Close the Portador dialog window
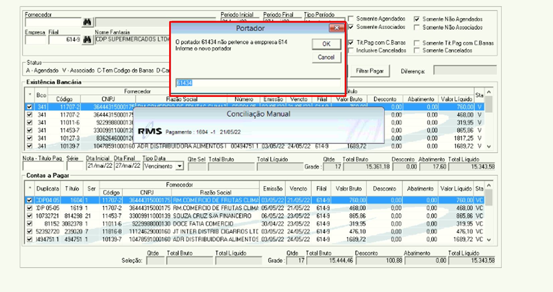Viewport: 553px width, 292px height. click(337, 28)
